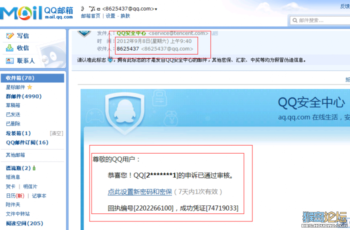Open the 明信片 link
The height and width of the screenshot is (230, 350).
(30, 186)
